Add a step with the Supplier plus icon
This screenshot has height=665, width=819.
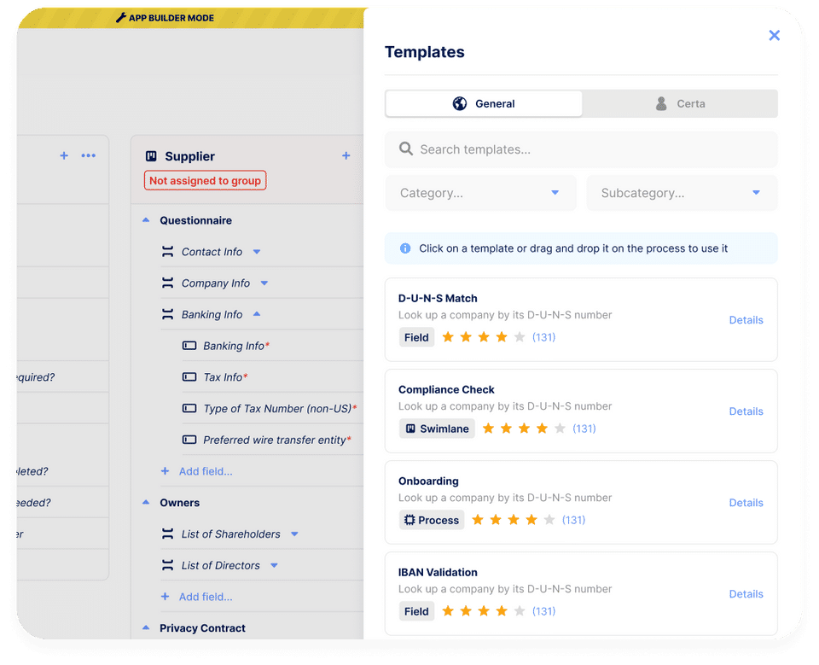coord(346,156)
